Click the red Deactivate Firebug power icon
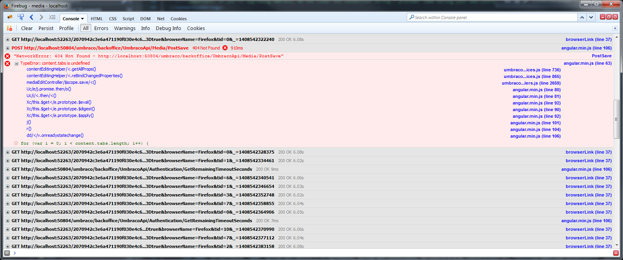 [615, 17]
